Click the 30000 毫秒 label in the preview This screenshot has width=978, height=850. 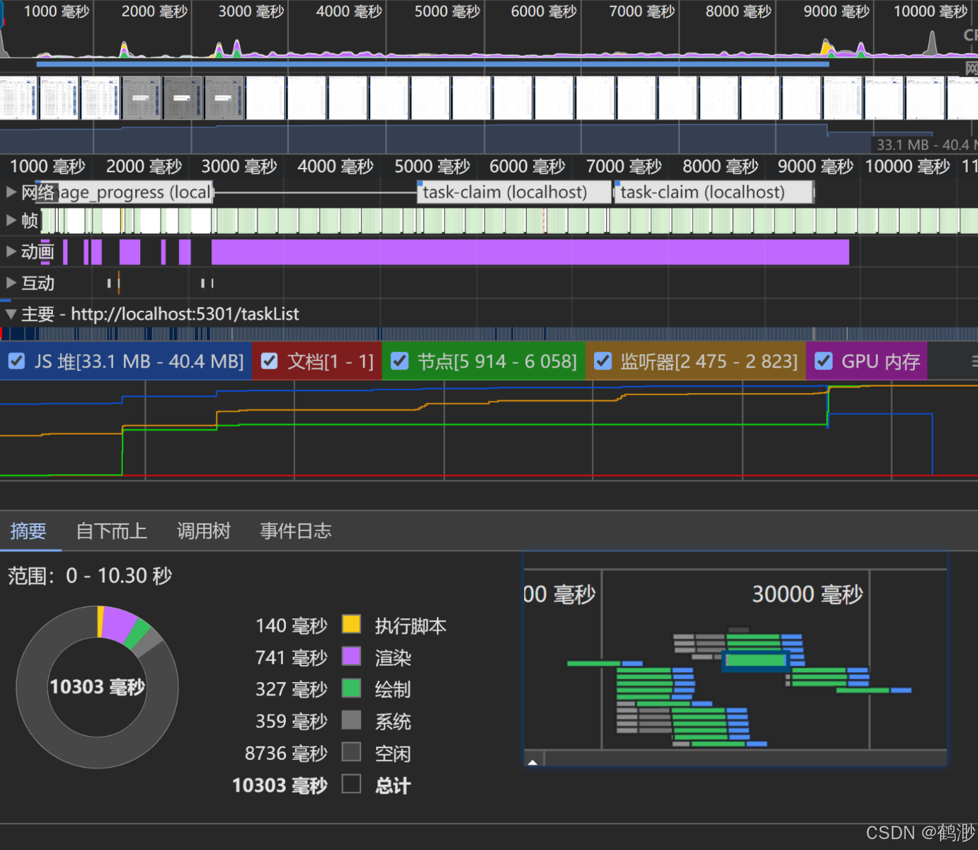pos(808,594)
